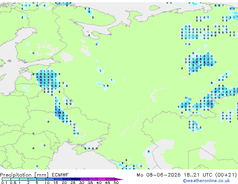Select the ECMWF model label
238x184 pixels.
click(x=60, y=175)
